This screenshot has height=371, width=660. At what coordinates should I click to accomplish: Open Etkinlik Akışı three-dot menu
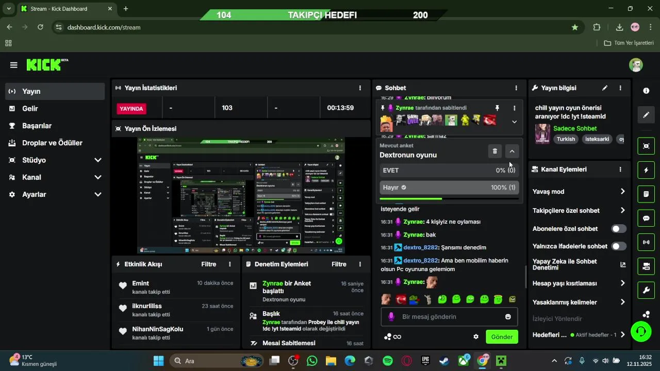(x=230, y=264)
